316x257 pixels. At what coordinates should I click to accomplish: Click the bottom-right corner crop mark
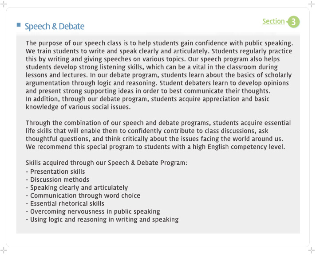click(x=312, y=250)
